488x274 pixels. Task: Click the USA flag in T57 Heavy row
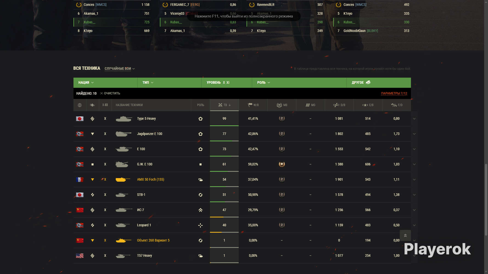tap(80, 256)
